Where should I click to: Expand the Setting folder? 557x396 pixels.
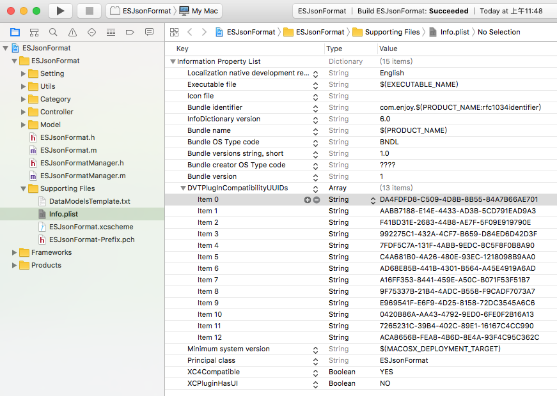point(23,73)
